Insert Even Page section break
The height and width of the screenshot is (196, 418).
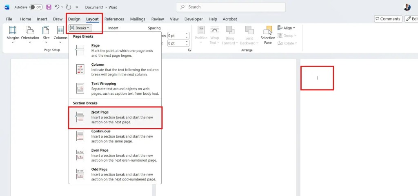point(115,155)
